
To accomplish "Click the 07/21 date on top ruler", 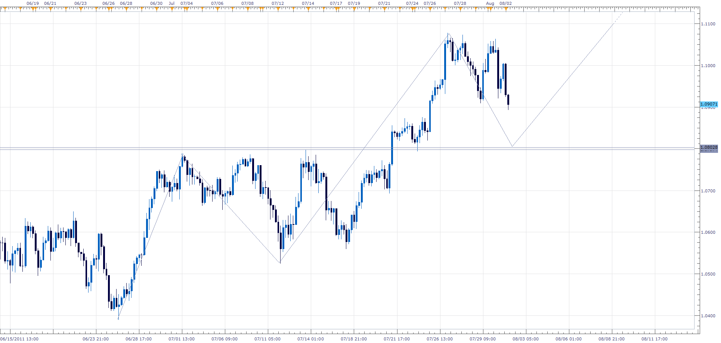I will [x=384, y=3].
